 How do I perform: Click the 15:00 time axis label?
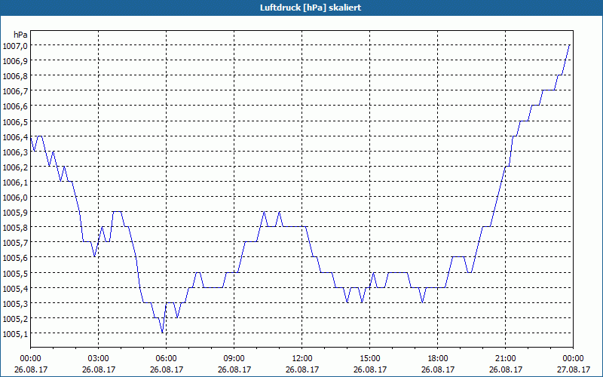369,359
